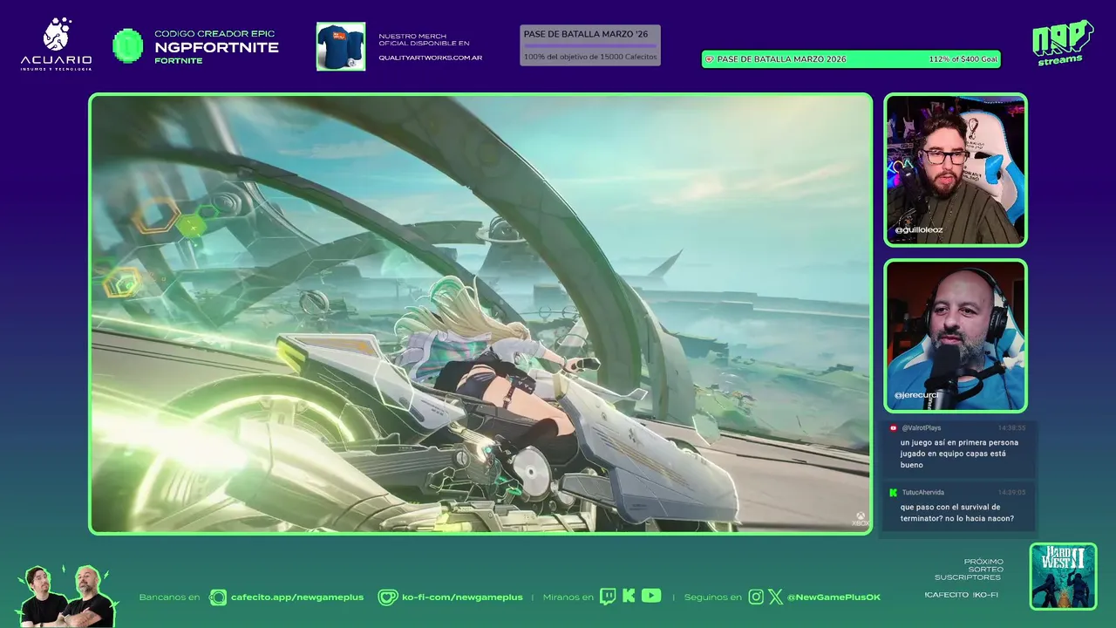Open the Hard West II giveaway thumbnail
The image size is (1116, 628).
pos(1063,576)
